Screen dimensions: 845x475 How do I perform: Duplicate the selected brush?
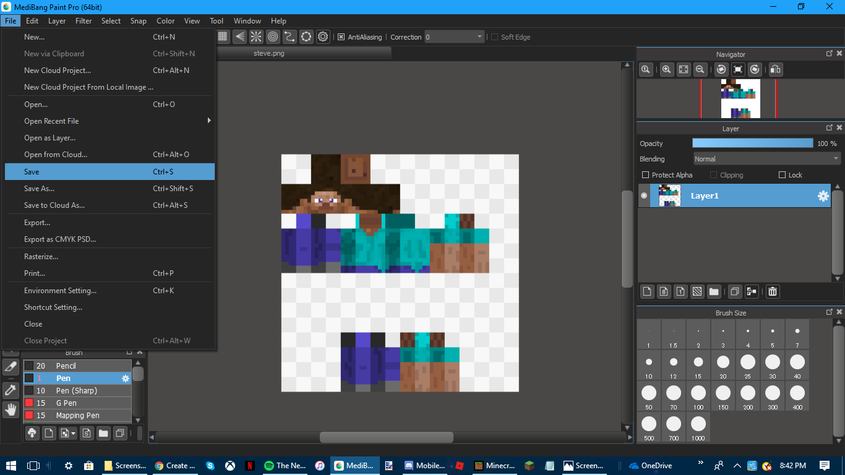121,433
